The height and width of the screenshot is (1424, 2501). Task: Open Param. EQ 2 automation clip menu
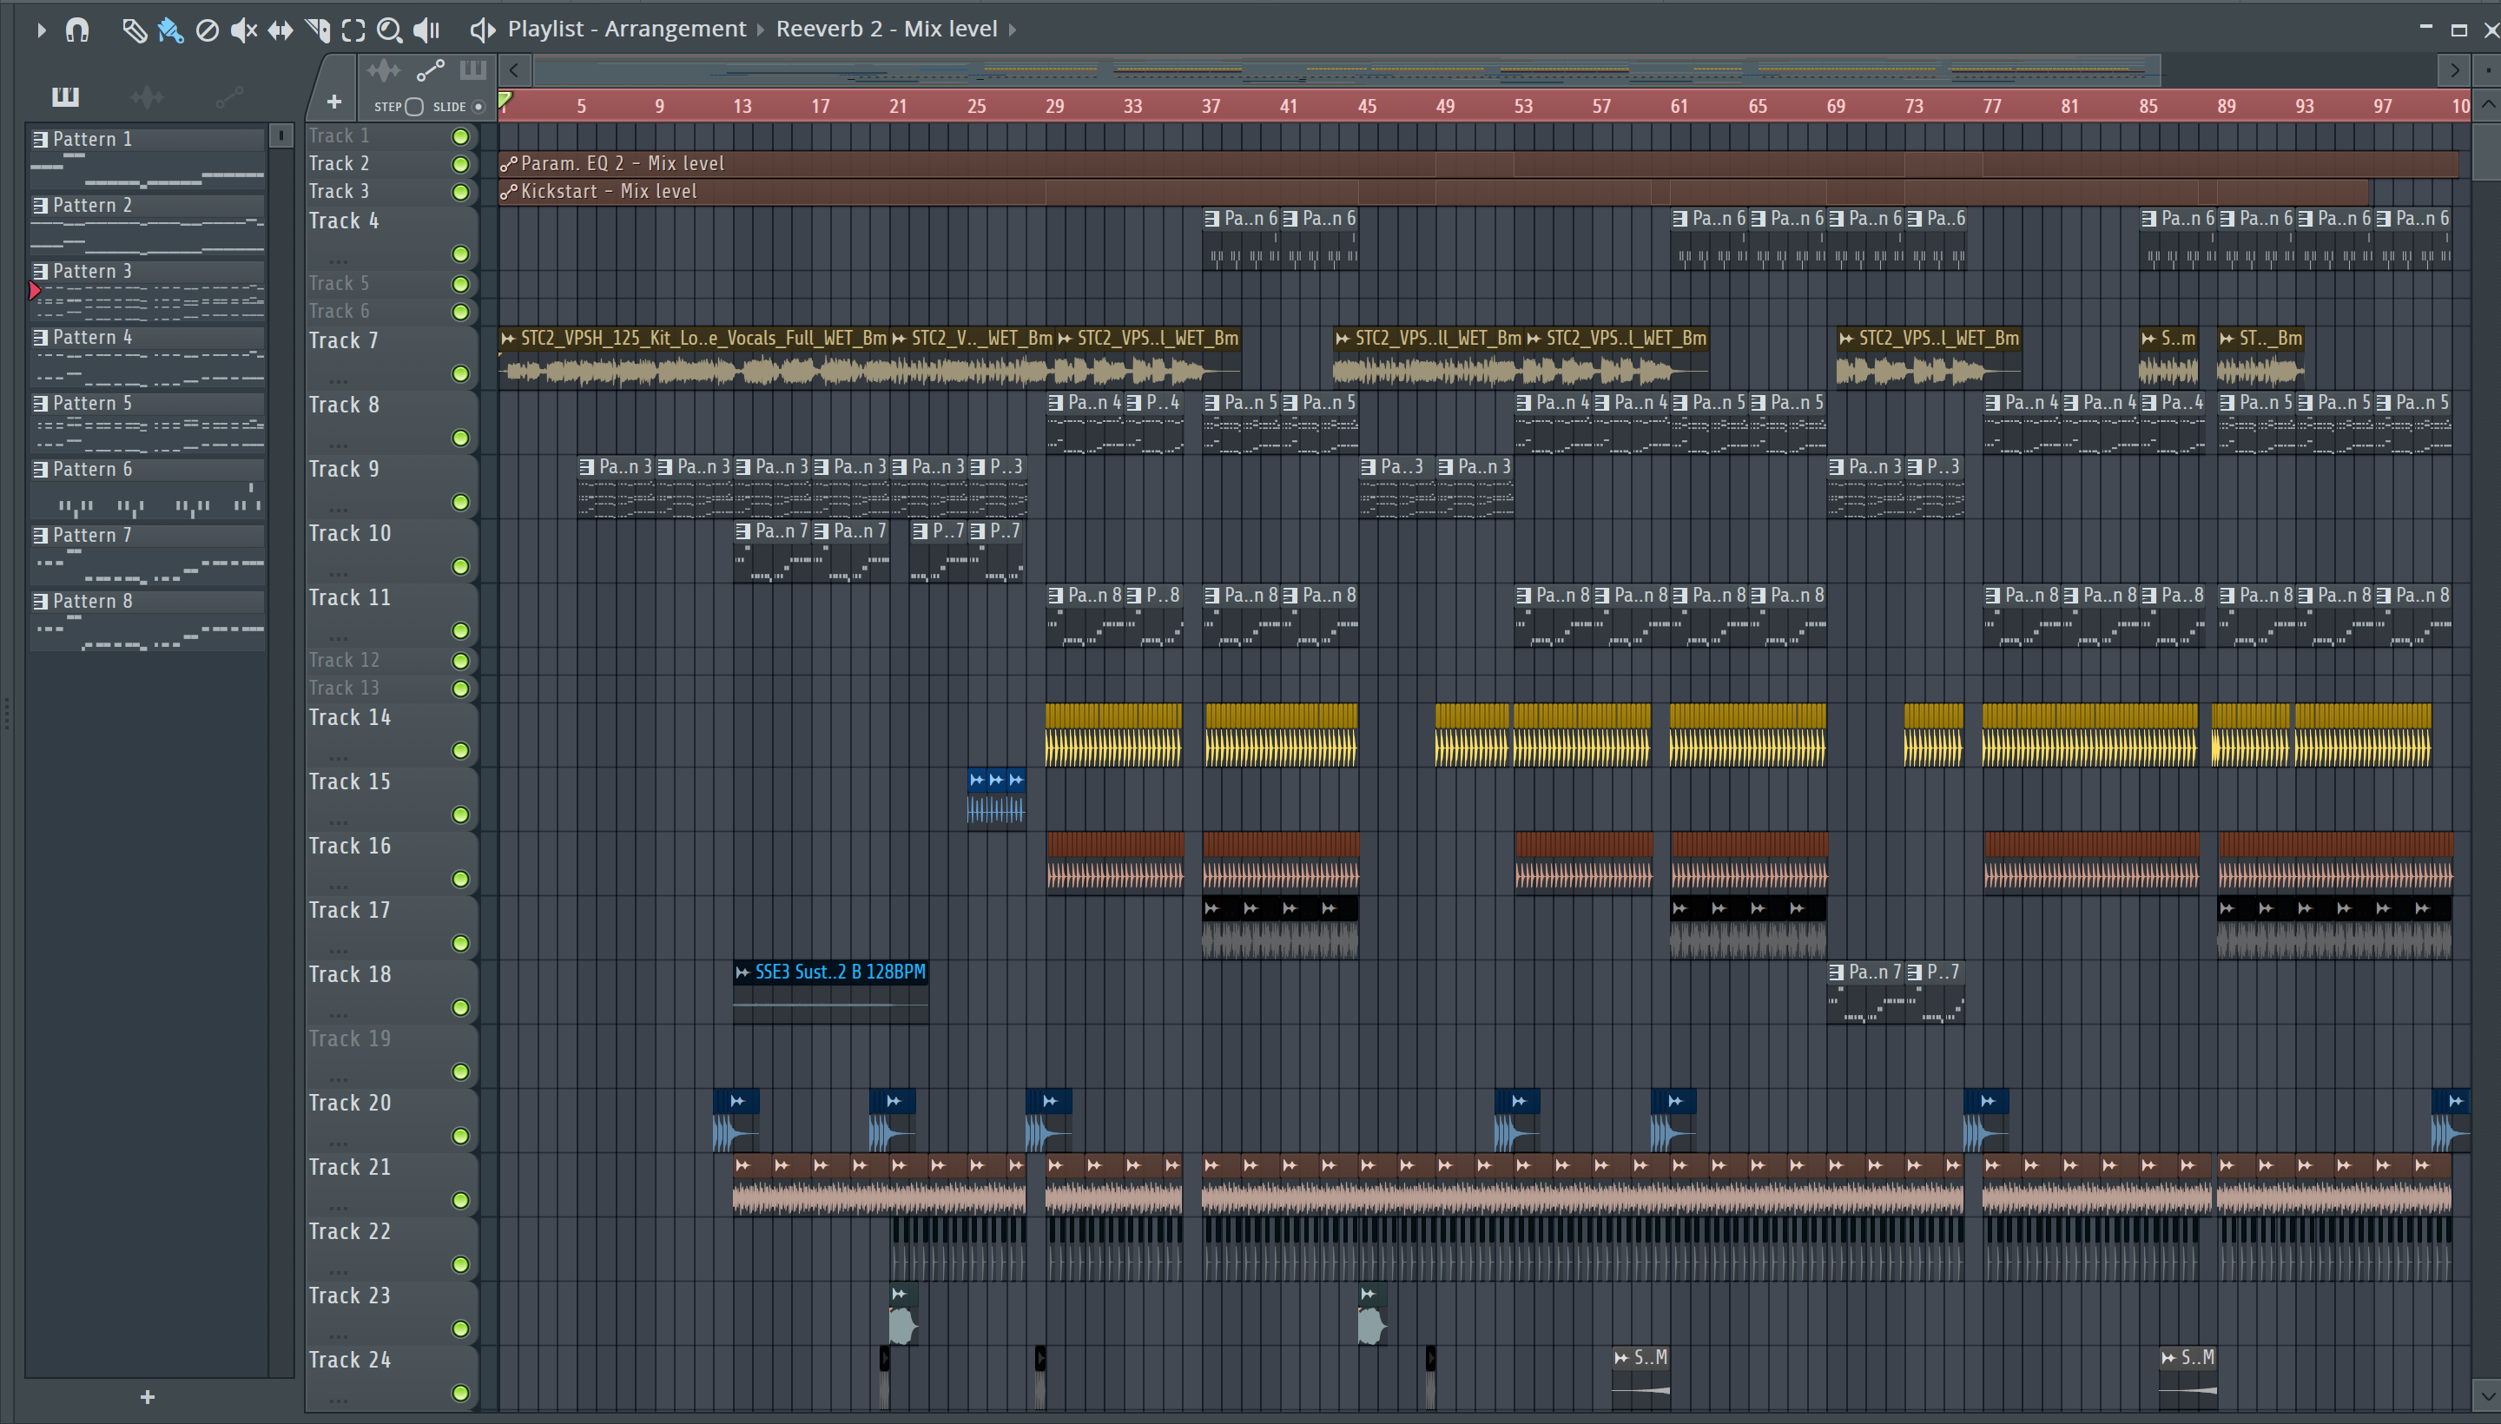(x=509, y=164)
